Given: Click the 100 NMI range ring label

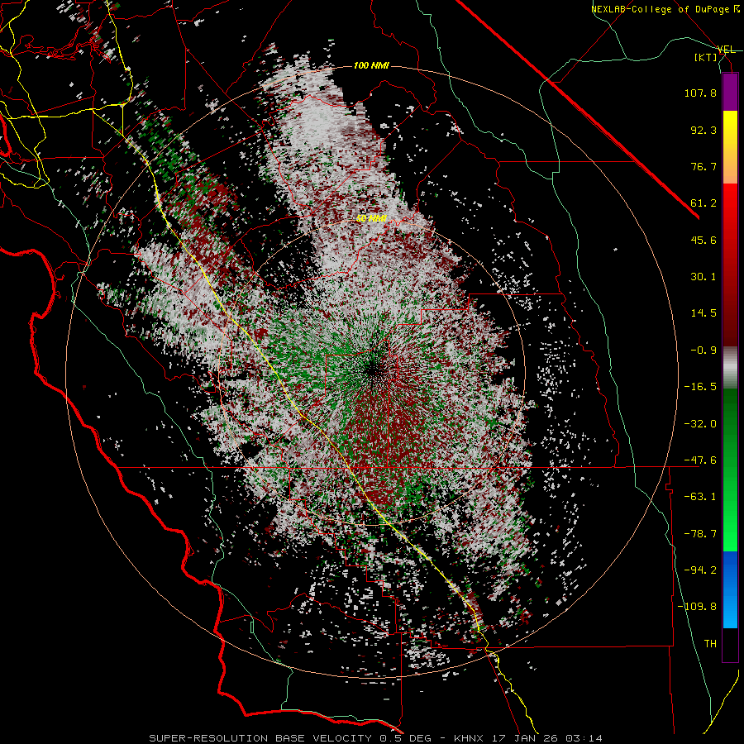Looking at the screenshot, I should [x=371, y=65].
